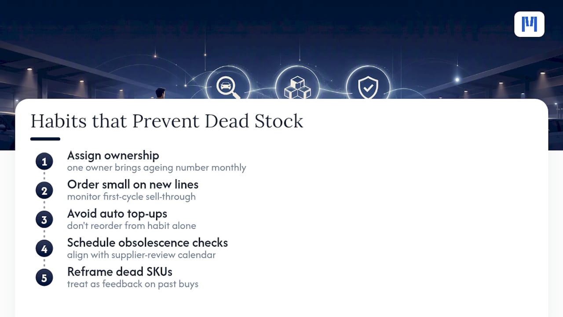Click the number 2 step badge
The width and height of the screenshot is (563, 317).
(x=44, y=191)
